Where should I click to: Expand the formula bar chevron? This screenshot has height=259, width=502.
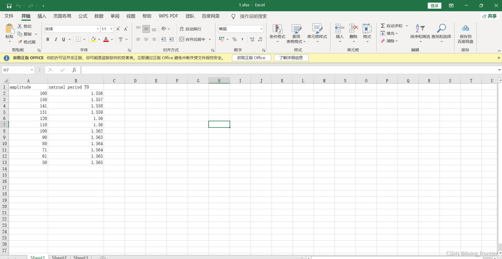499,70
